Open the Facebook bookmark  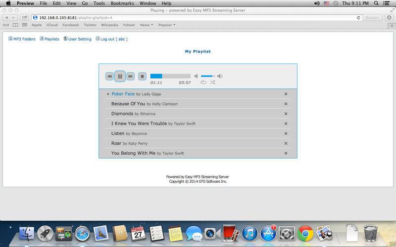[x=71, y=25]
